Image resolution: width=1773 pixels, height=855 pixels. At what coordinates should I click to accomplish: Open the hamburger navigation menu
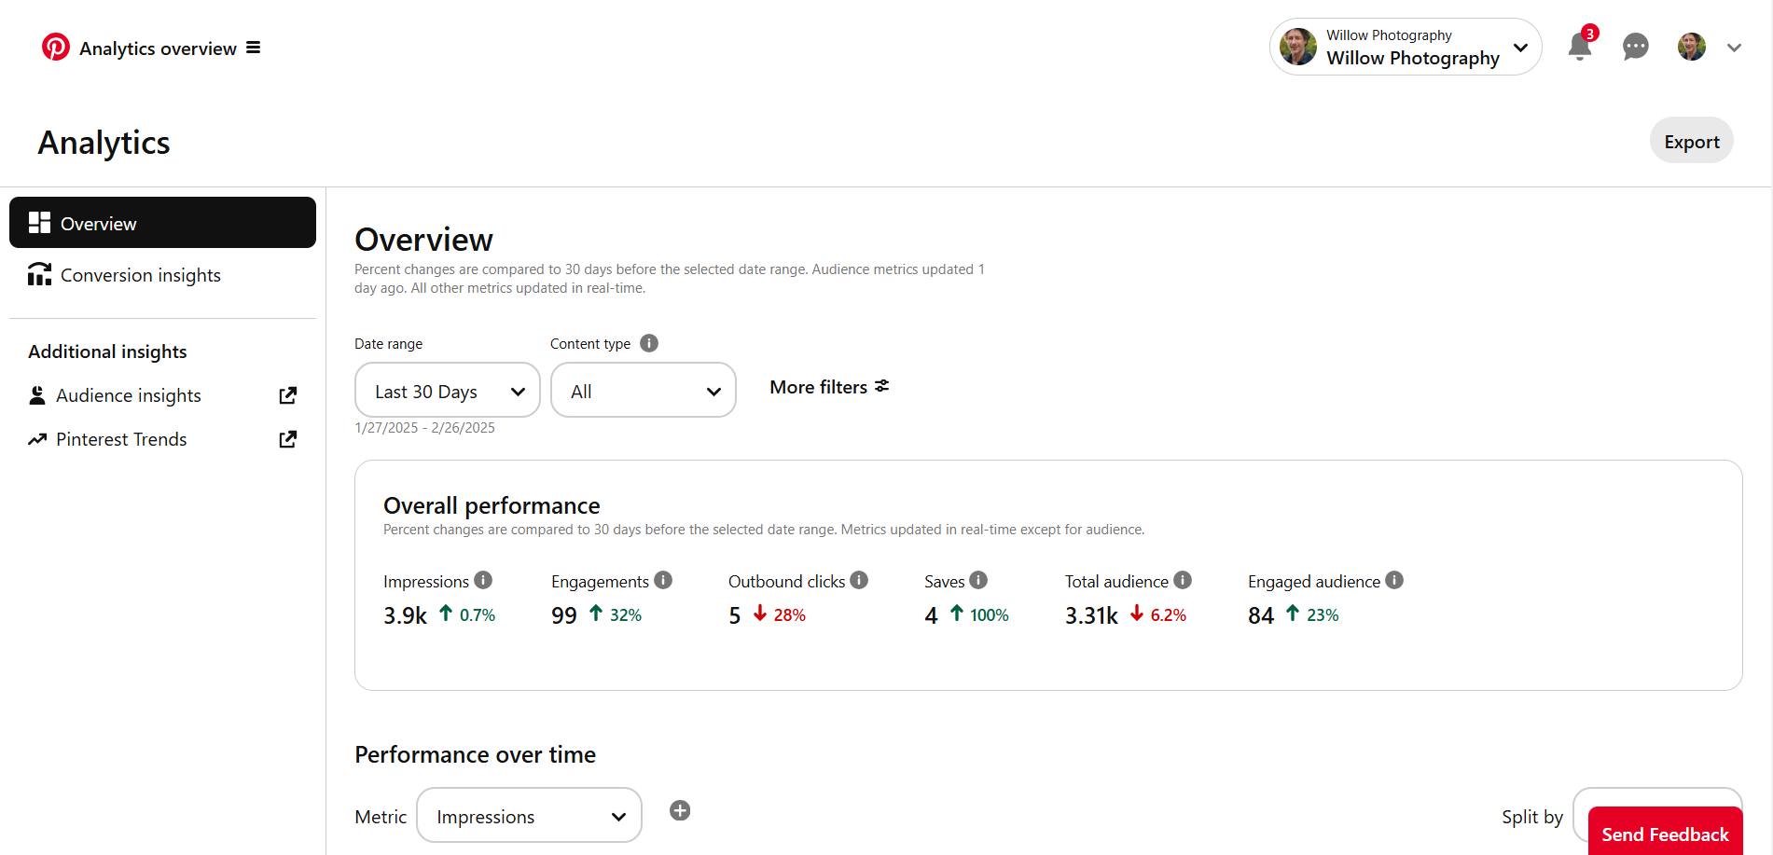tap(253, 47)
